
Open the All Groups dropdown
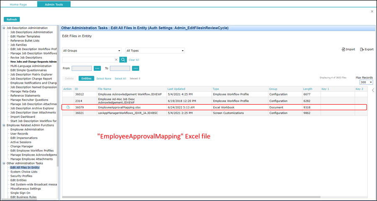click(x=92, y=51)
